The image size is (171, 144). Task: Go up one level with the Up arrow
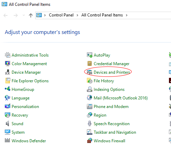tap(31, 15)
